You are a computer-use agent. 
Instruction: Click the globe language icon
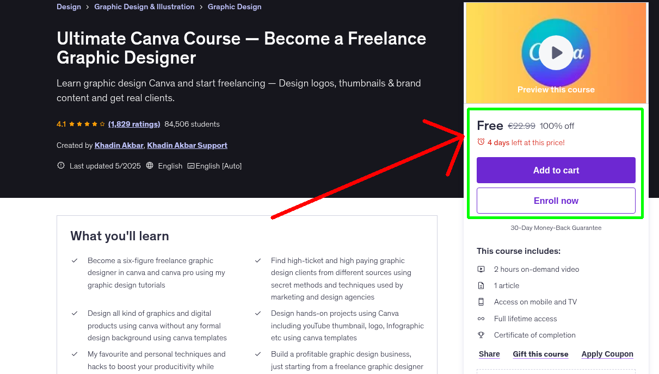point(150,166)
